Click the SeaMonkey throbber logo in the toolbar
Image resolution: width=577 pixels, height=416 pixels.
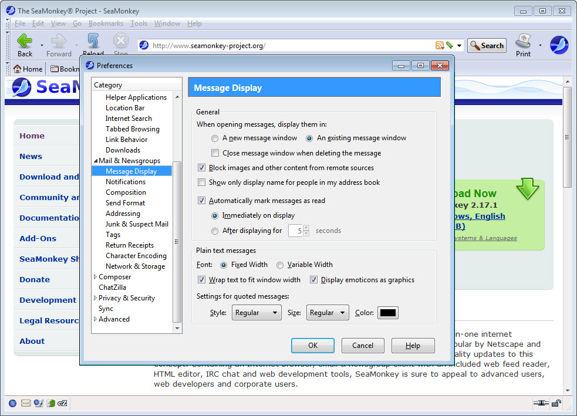pyautogui.click(x=559, y=45)
